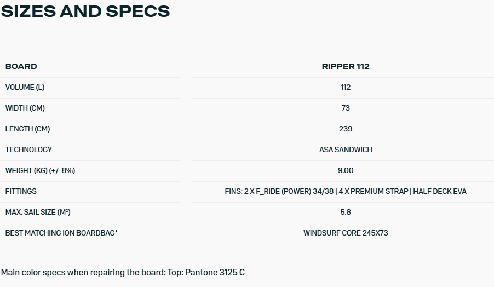Select the fins and straps fittings text
494x287 pixels.
click(x=346, y=191)
